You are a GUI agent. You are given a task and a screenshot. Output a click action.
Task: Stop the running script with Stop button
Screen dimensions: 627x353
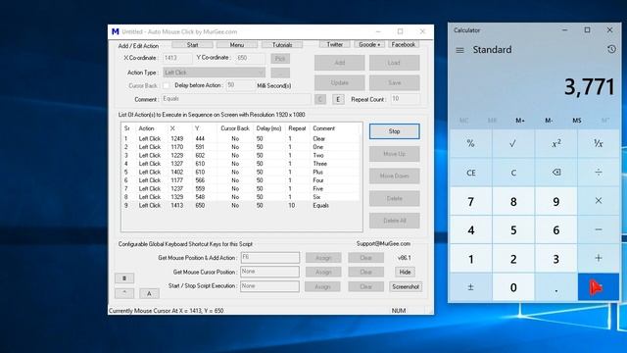point(394,131)
